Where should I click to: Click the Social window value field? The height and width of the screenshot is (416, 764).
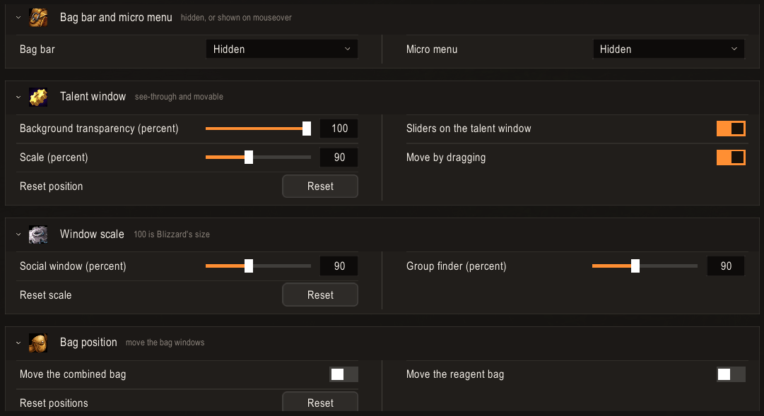(339, 266)
